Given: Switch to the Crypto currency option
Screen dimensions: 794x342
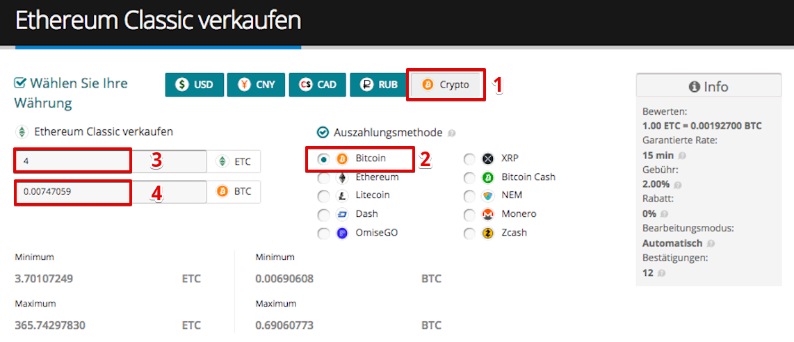Looking at the screenshot, I should (x=446, y=85).
